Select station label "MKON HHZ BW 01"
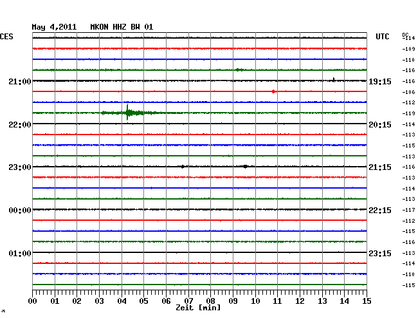 point(122,27)
